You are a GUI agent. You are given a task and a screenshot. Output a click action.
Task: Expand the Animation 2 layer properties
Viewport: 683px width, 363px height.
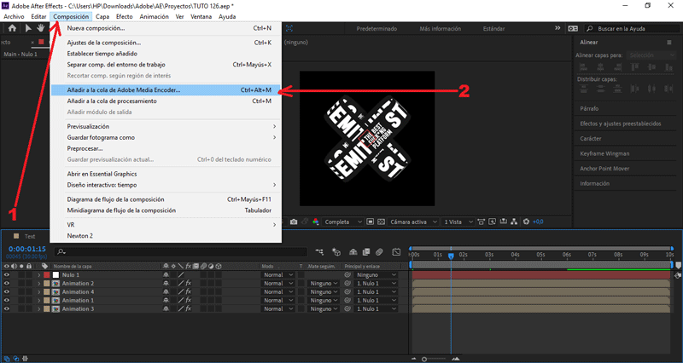pos(38,284)
